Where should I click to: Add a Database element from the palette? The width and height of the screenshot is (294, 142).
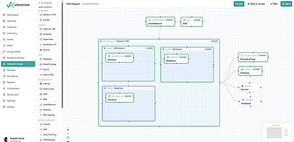tap(49, 59)
